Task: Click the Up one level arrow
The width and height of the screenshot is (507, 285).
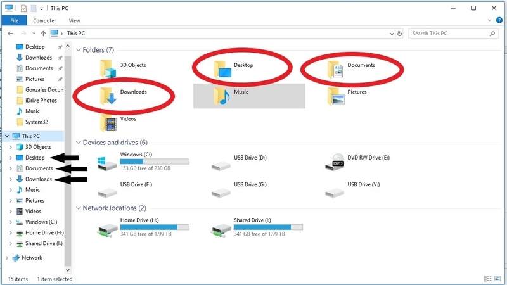Action: (43, 33)
